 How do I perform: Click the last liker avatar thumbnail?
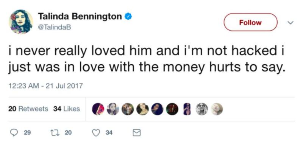click(x=216, y=109)
